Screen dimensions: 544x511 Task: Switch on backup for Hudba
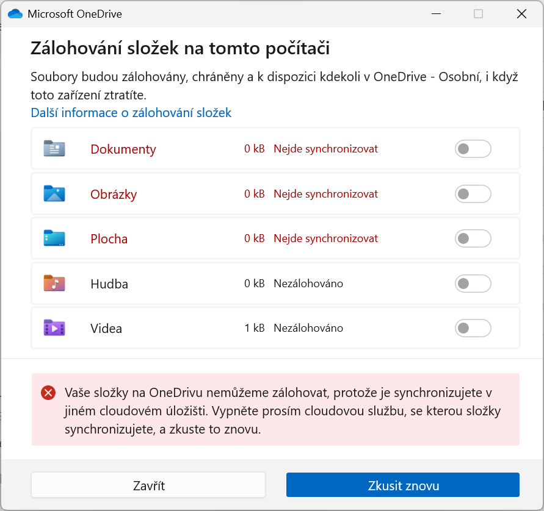(473, 284)
